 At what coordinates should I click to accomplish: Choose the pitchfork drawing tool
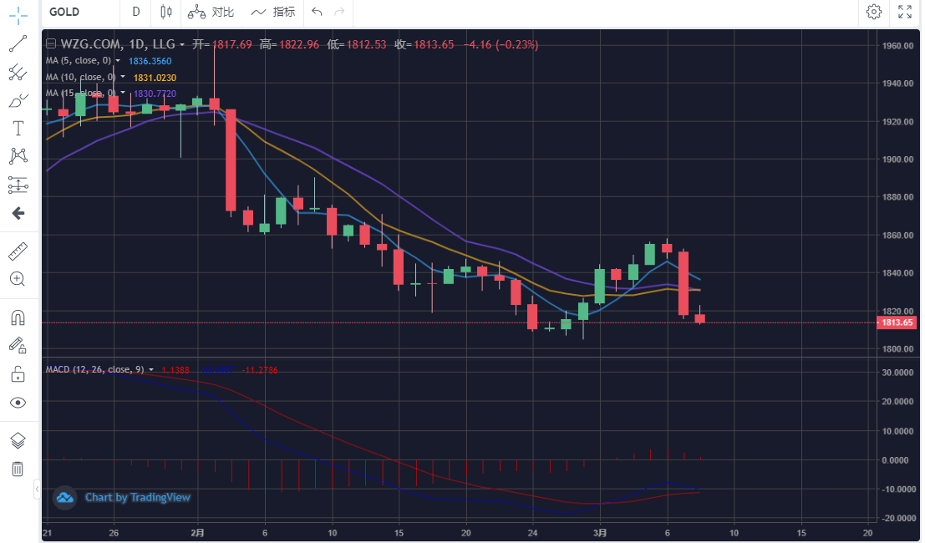point(18,73)
